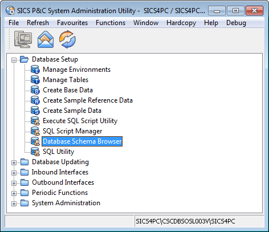Click the toolbar drag handle grip
269x232 pixels.
coord(9,39)
